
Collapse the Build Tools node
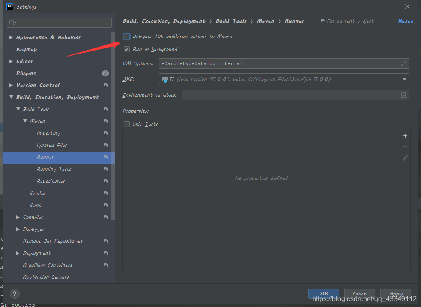[18, 109]
